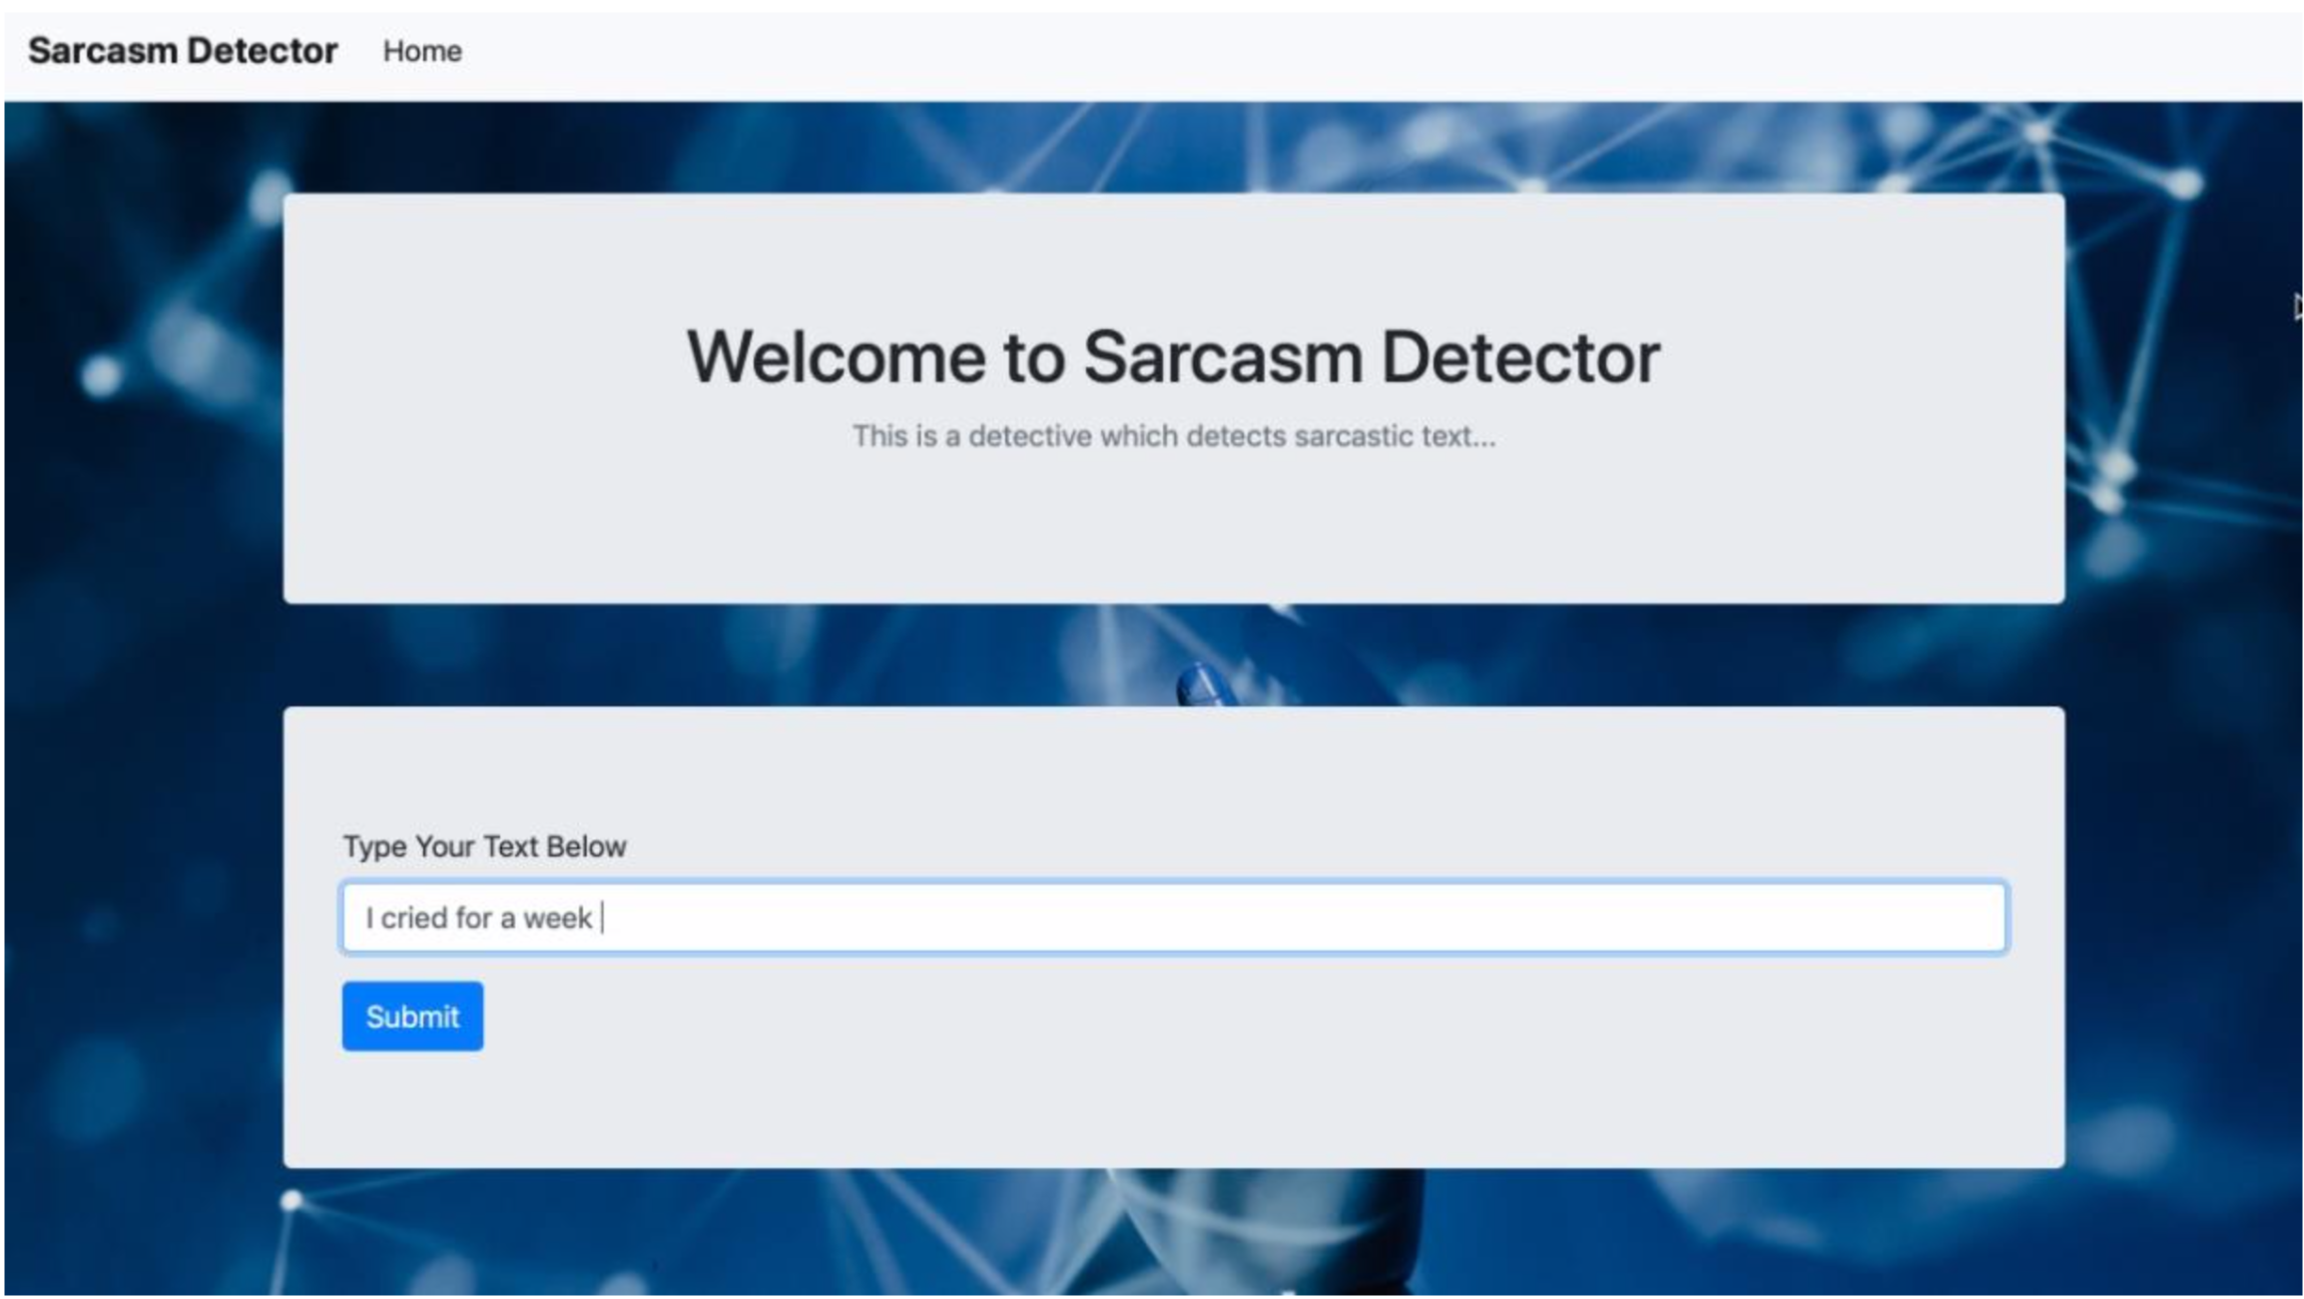Screen dimensions: 2304x1299
Task: Click the Home link next to brand
Action: 421,50
